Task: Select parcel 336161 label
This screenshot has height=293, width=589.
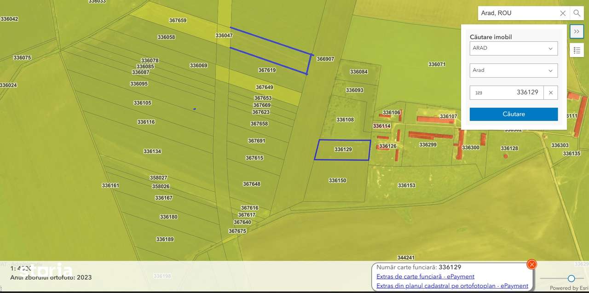Action: [x=110, y=186]
